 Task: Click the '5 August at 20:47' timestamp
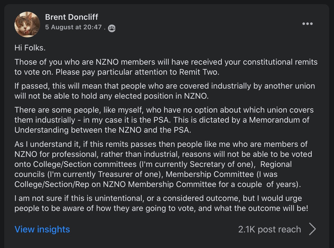coord(73,27)
